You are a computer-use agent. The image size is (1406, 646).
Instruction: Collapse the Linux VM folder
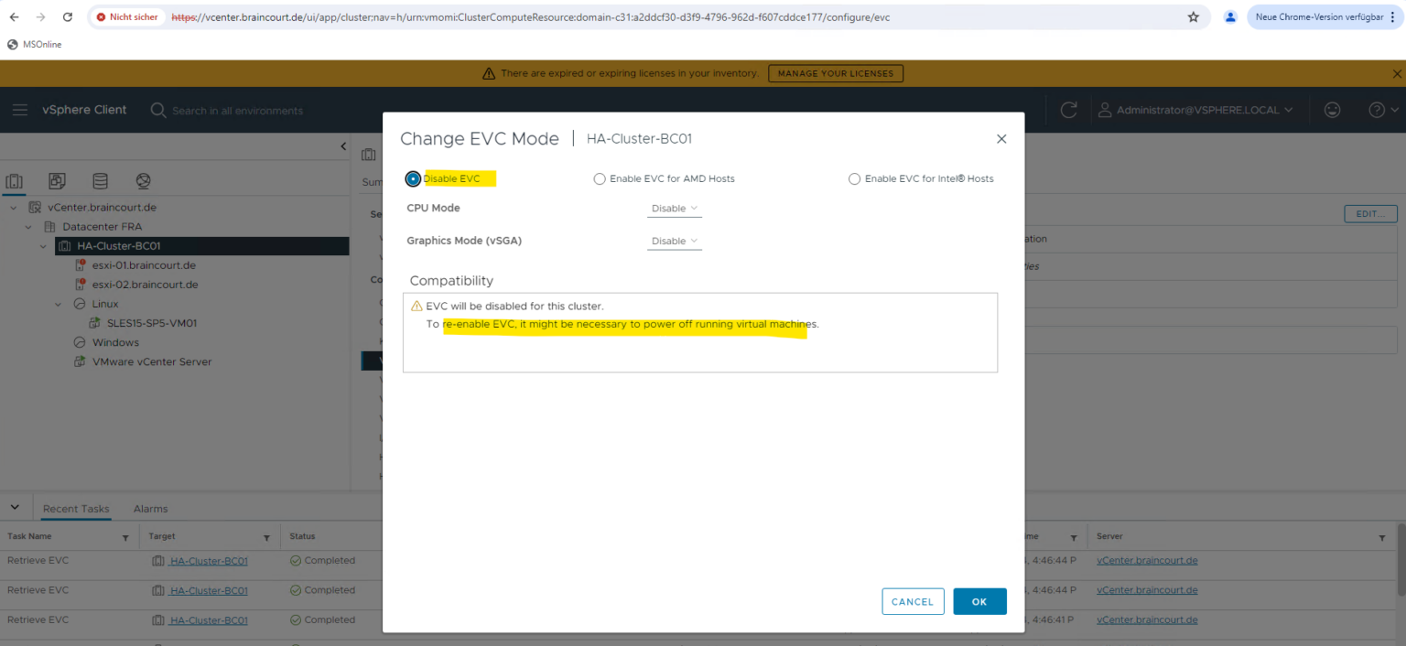pyautogui.click(x=58, y=303)
